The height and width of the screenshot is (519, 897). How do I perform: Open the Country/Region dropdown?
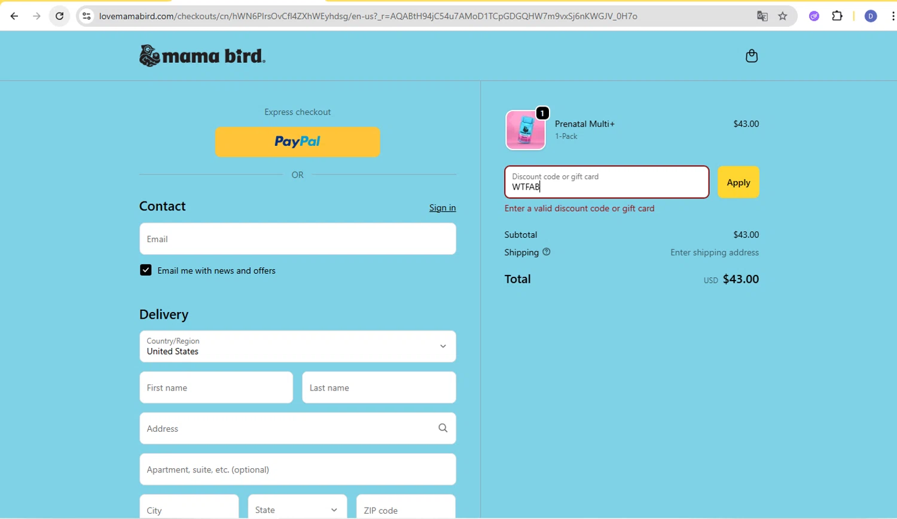tap(298, 346)
